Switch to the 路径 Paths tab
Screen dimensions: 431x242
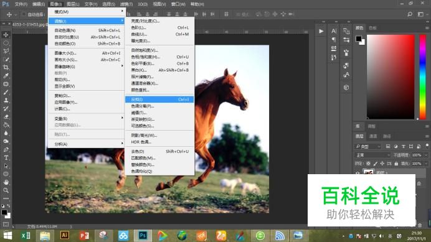(x=387, y=136)
